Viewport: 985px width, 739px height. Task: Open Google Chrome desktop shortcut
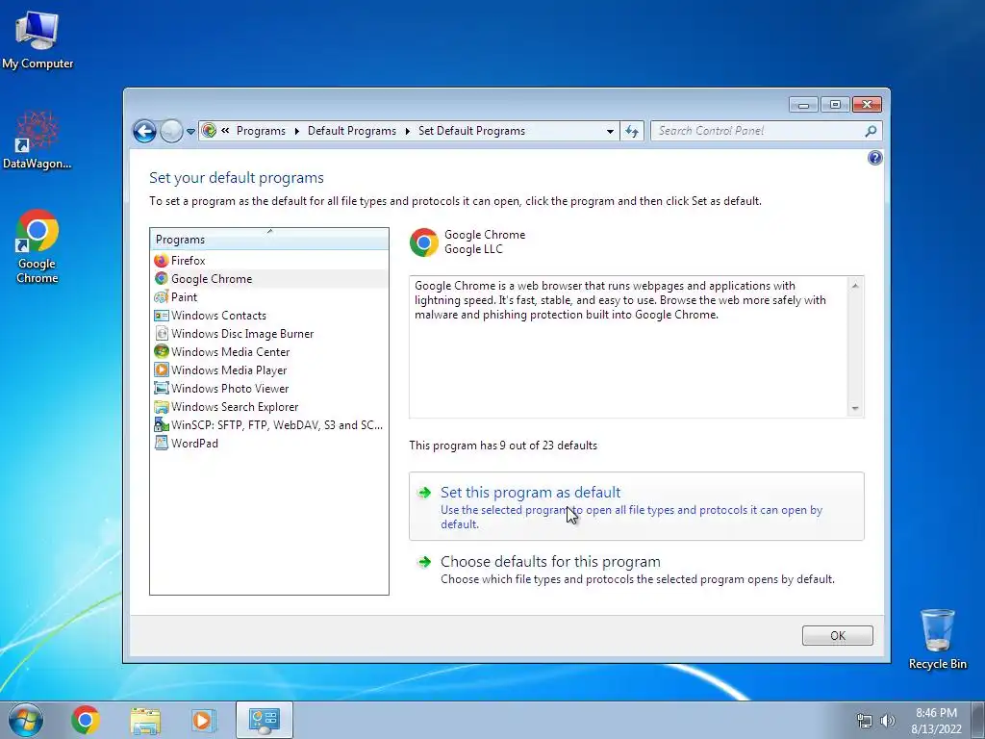coord(38,246)
